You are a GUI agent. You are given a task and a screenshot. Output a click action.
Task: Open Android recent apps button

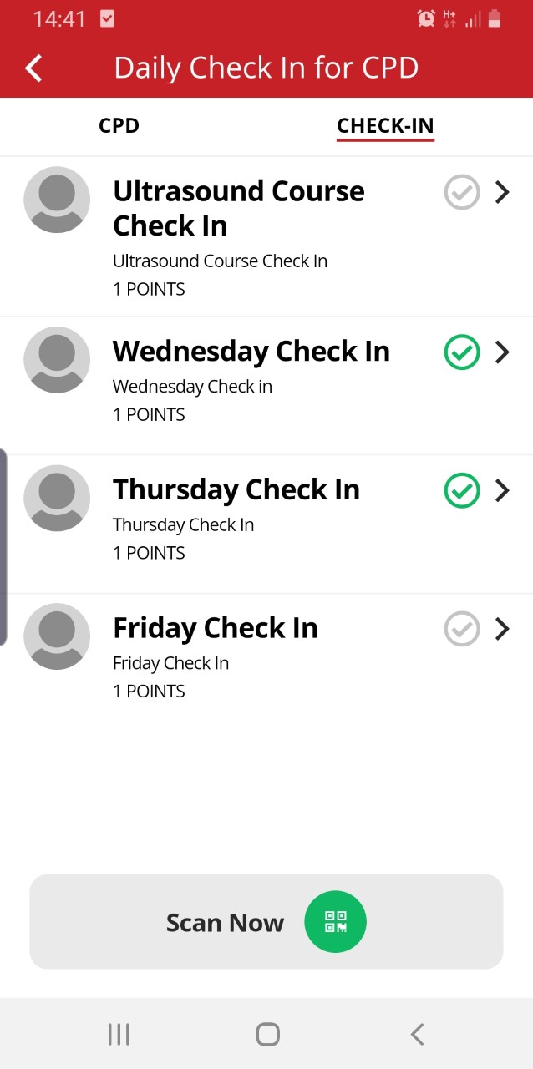click(x=119, y=1035)
